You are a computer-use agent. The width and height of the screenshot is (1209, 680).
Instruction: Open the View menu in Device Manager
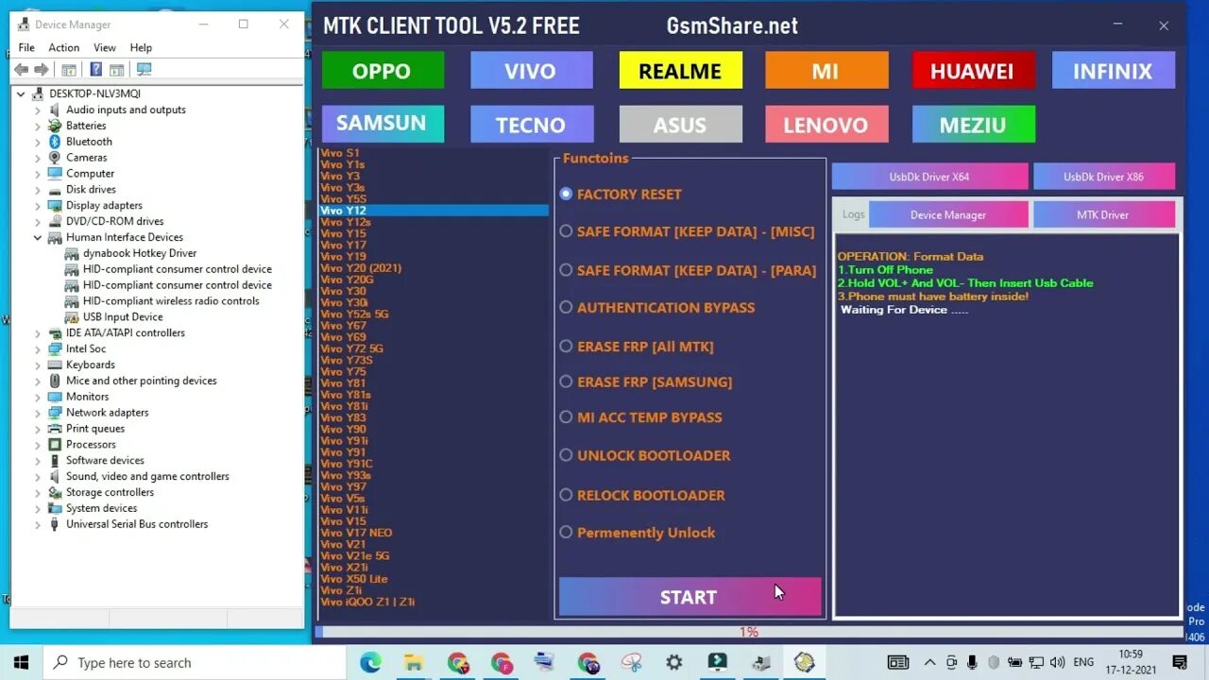coord(105,47)
